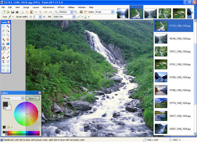Screen dimensions: 197x142
Task: Open the Image menu
Action: pyautogui.click(x=26, y=7)
